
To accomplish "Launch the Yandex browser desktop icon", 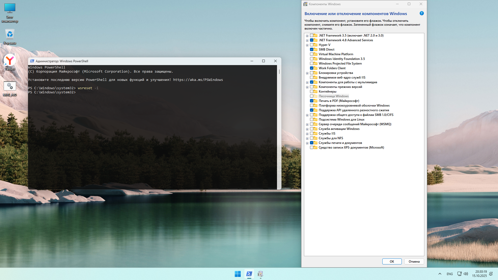I will pyautogui.click(x=10, y=59).
